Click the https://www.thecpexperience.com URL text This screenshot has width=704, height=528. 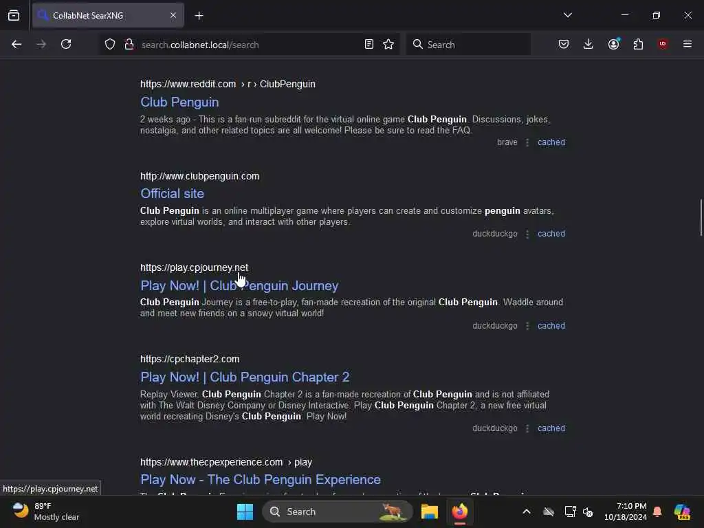(211, 462)
